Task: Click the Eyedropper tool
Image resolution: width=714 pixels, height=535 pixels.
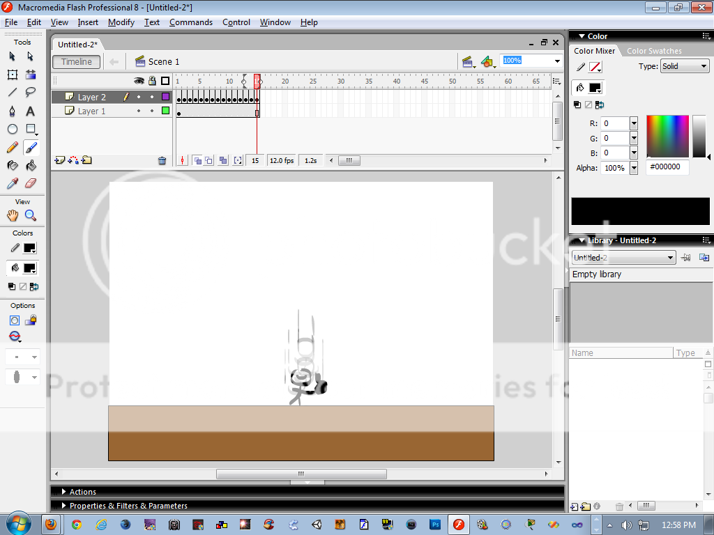Action: (13, 183)
